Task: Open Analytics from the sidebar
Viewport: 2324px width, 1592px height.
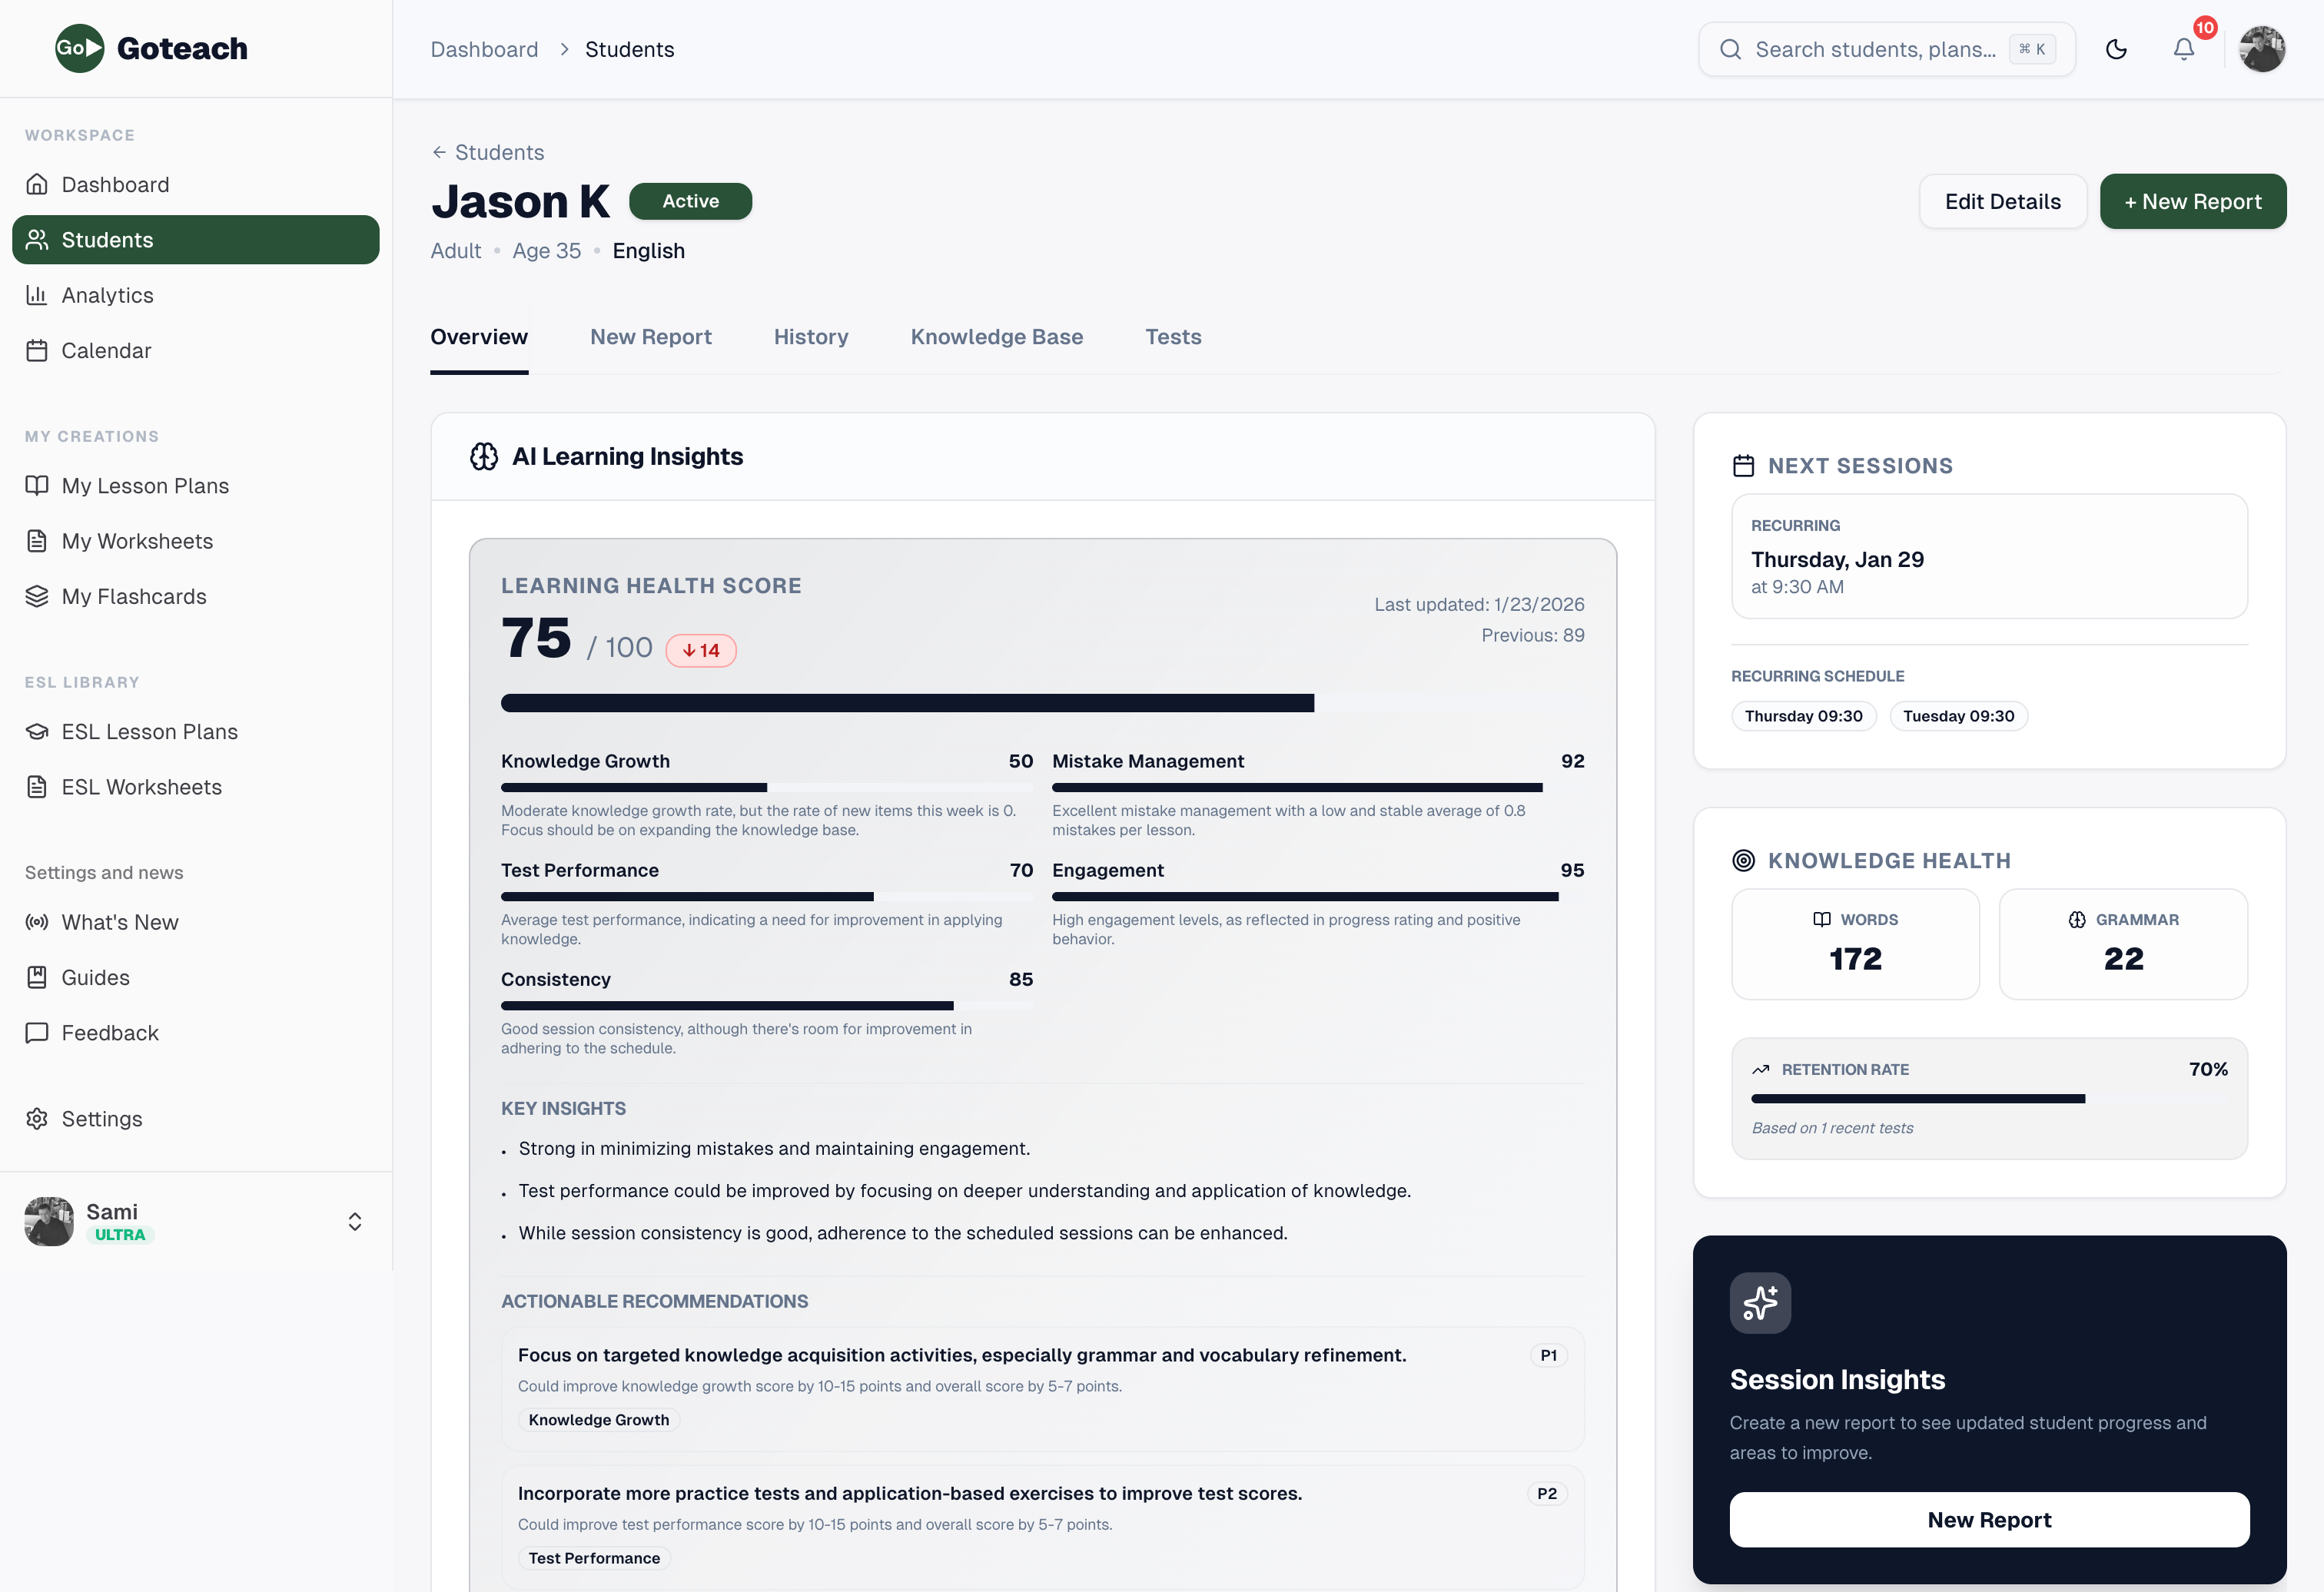Action: (107, 295)
